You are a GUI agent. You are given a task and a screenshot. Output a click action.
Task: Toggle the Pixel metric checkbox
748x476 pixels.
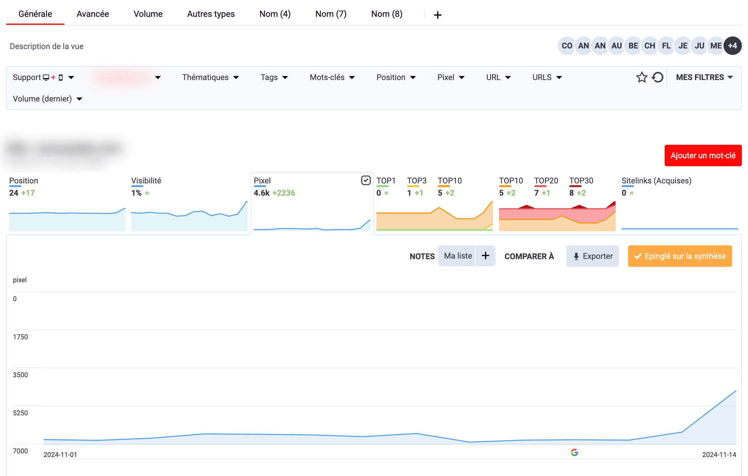click(x=366, y=180)
